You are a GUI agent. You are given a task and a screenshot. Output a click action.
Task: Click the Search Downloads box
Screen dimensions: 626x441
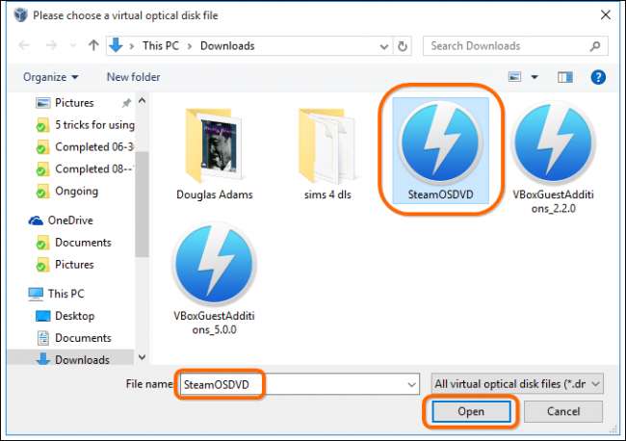coord(515,46)
